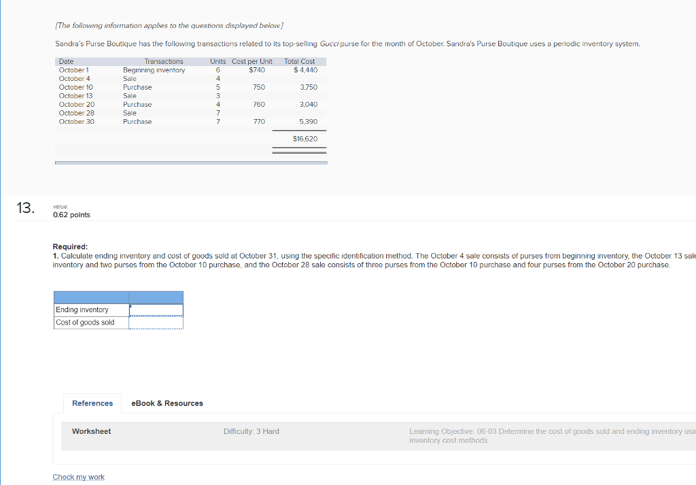This screenshot has height=485, width=696.
Task: Click the "October 4" date cell
Action: click(75, 79)
